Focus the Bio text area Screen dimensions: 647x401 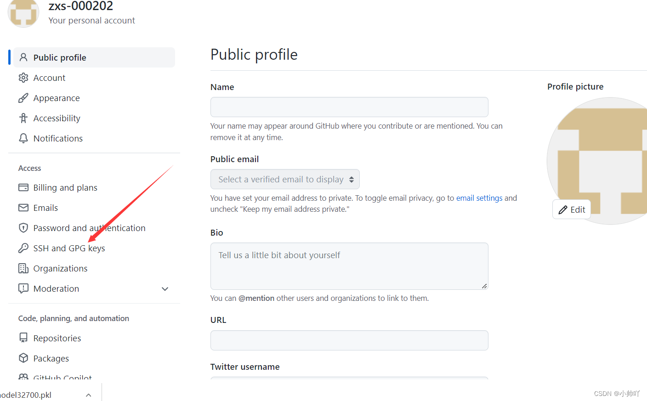click(x=349, y=266)
